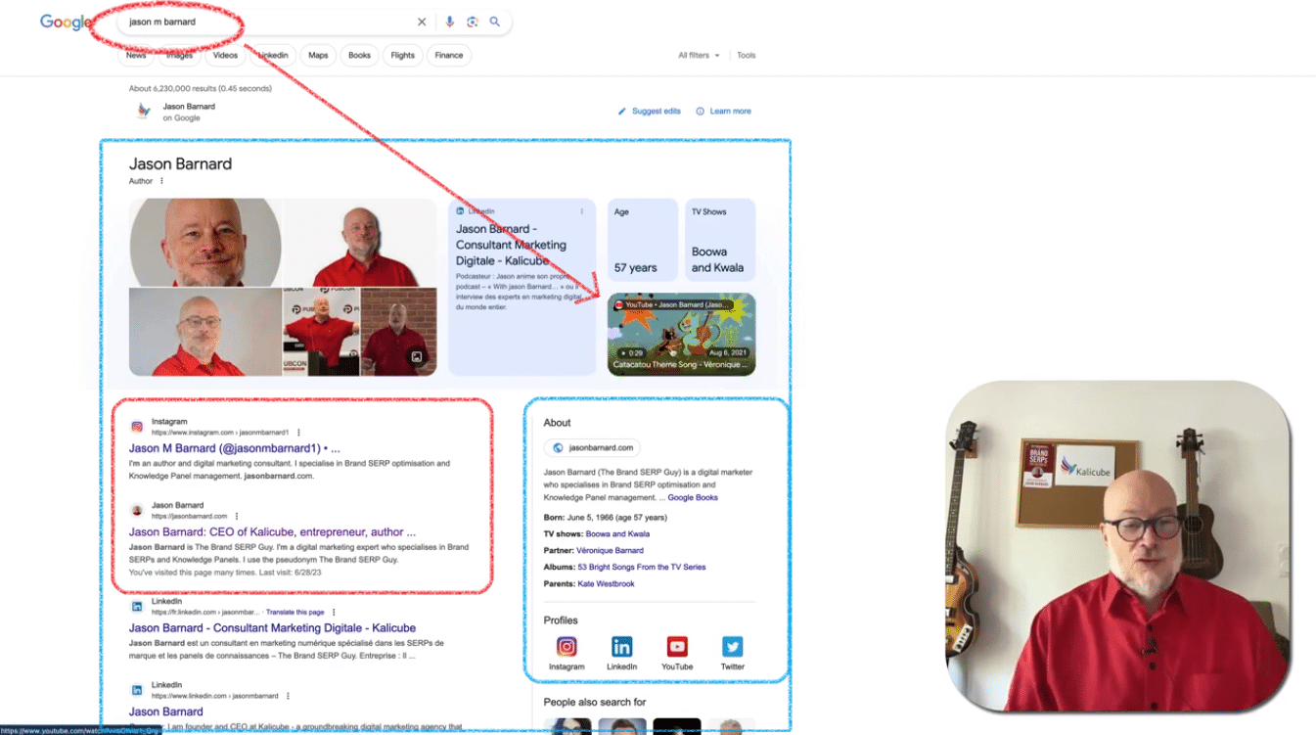Click the Jason Barnard on Google avatar icon
The height and width of the screenshot is (735, 1316).
(x=144, y=112)
